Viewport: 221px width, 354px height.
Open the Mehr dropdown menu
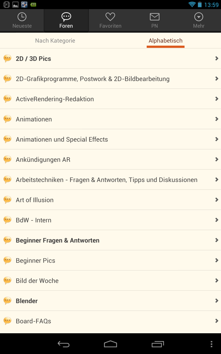[x=199, y=17]
